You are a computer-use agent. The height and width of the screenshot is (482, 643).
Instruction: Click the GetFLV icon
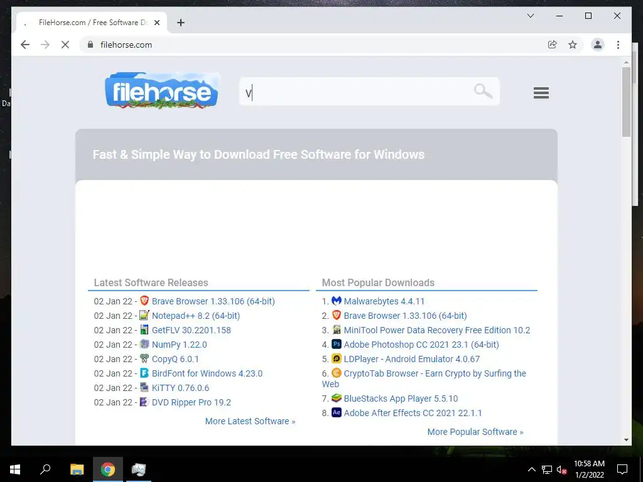144,329
